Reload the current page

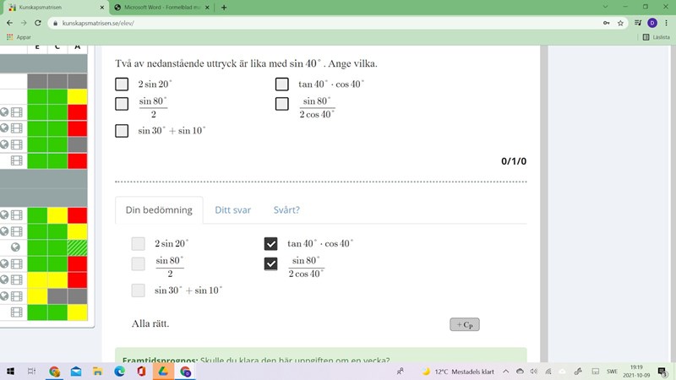(x=38, y=23)
